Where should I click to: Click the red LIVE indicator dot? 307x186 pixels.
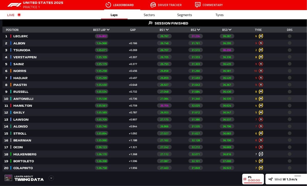click(x=19, y=15)
